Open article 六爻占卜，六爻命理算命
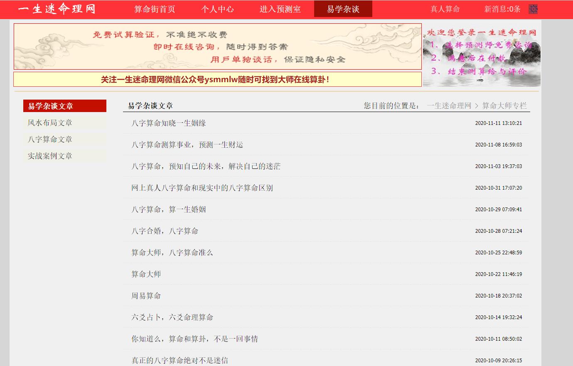This screenshot has width=573, height=366. [x=172, y=317]
